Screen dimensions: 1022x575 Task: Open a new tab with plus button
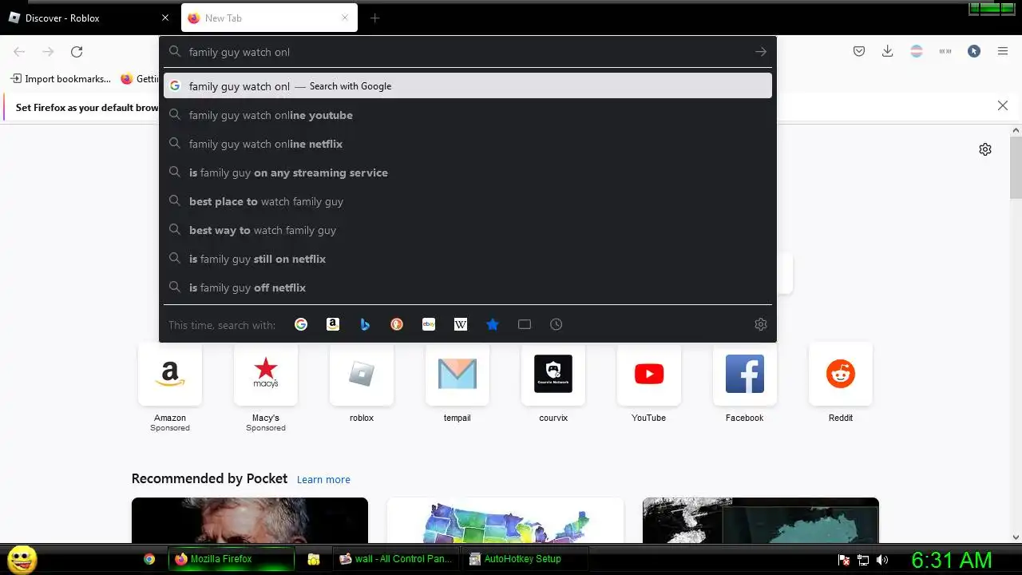(374, 18)
